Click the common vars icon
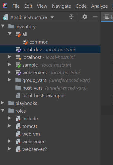Screen dimensions: 113x165 tap(25, 42)
